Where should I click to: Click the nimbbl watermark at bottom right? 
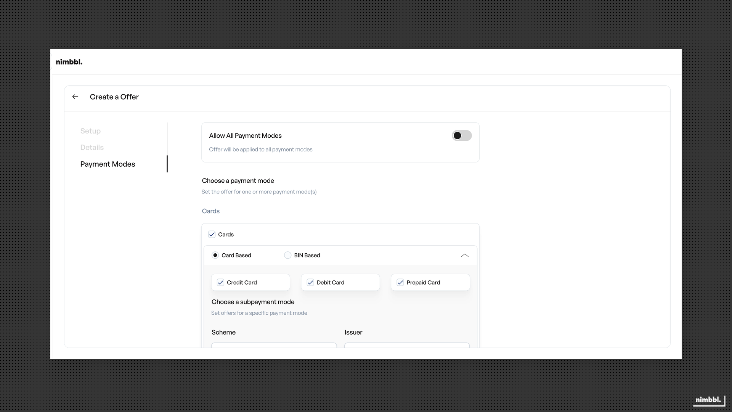click(x=708, y=400)
